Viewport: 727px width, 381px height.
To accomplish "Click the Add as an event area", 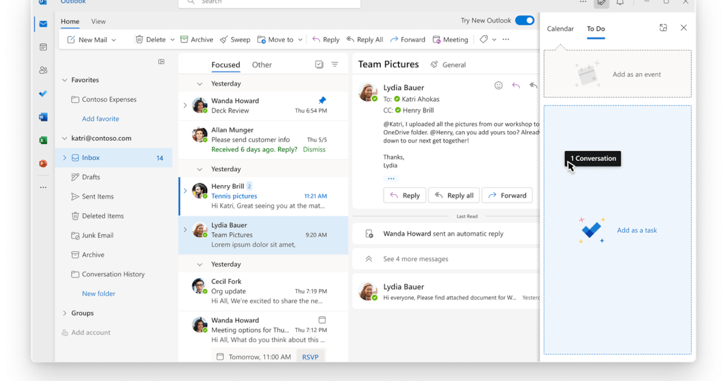I will click(617, 74).
